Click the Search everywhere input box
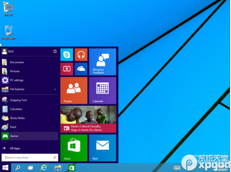231x172 pixels. click(30, 157)
